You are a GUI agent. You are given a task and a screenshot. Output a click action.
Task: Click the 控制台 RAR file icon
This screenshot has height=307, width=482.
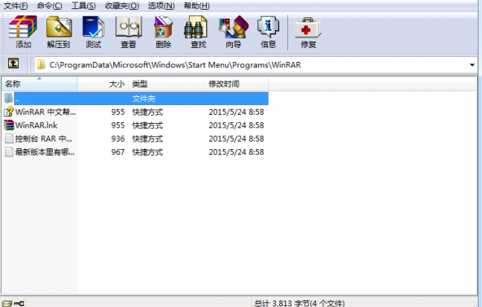tap(9, 138)
